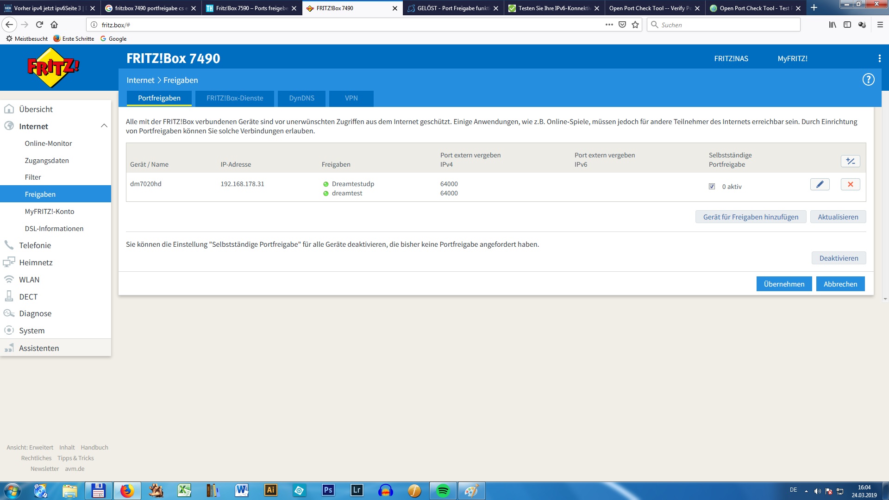Click the 'Ansicht: Erweitert' link
Viewport: 889px width, 500px height.
tap(30, 447)
